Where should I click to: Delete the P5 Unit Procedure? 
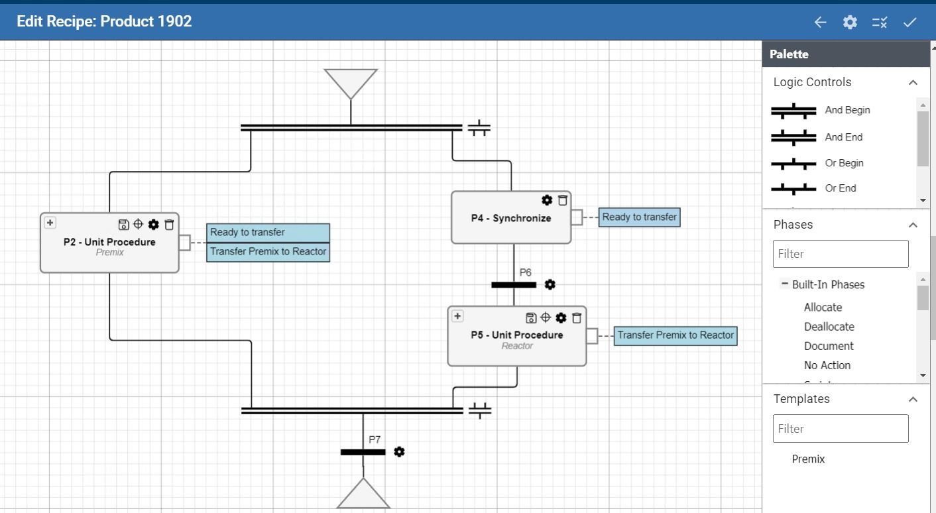pos(577,317)
